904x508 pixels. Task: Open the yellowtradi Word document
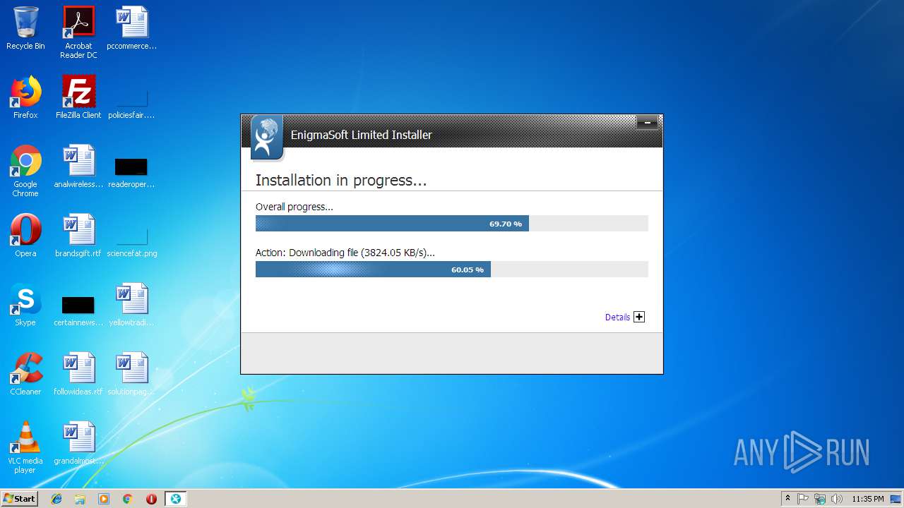(x=132, y=305)
